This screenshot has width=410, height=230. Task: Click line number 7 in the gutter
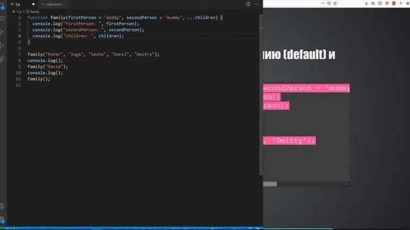(19, 54)
